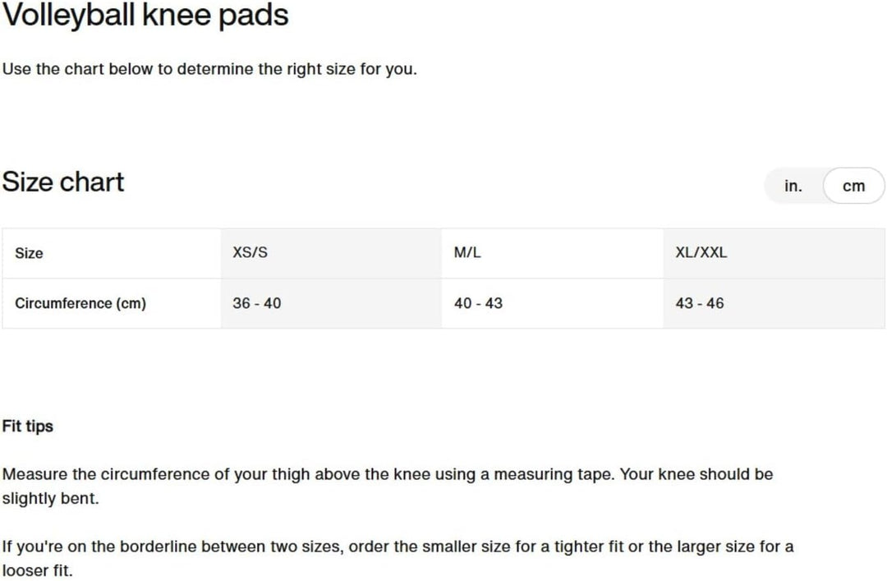Click the Size row header cell

point(112,252)
